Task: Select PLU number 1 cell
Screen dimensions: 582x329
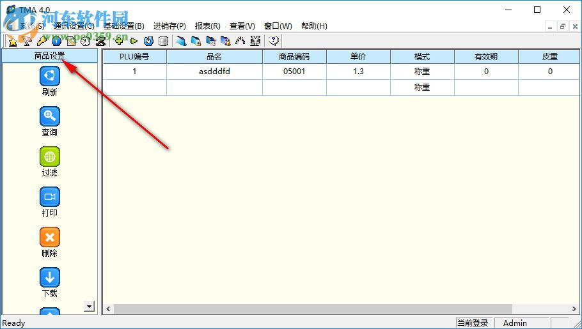Action: [134, 72]
